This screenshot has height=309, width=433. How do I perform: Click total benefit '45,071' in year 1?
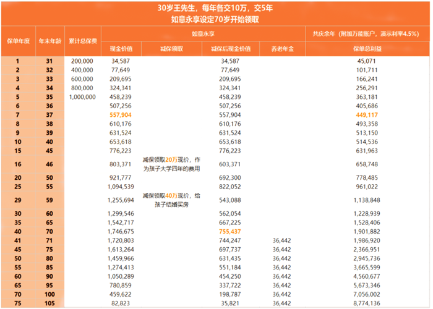pos(366,61)
